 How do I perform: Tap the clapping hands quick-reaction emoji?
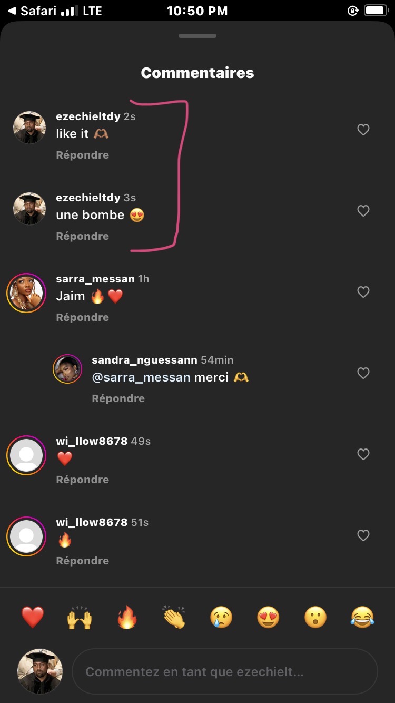coord(174,617)
